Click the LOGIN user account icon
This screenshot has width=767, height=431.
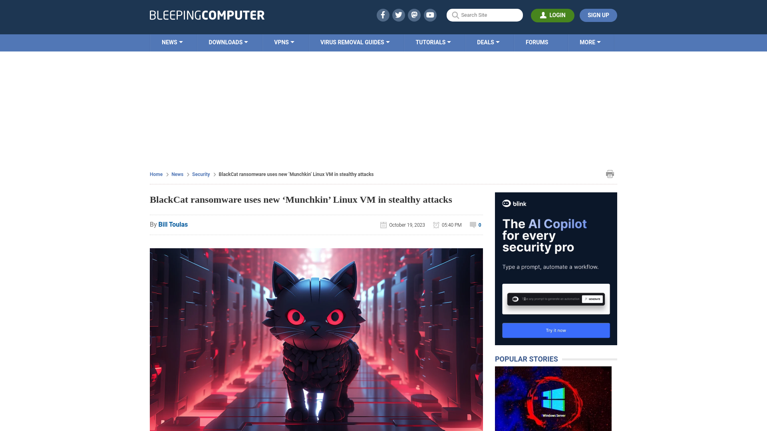(x=542, y=15)
